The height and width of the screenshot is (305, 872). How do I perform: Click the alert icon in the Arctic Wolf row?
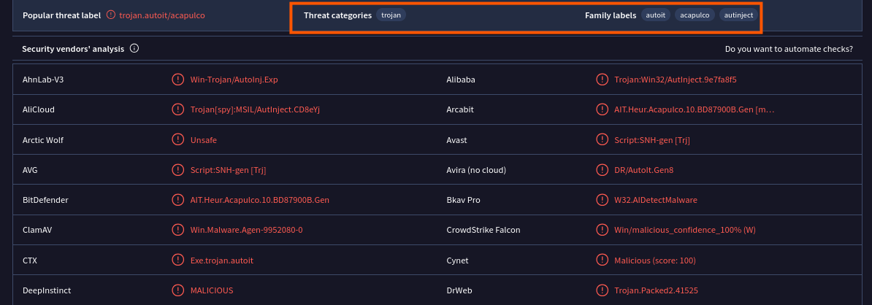coord(177,139)
